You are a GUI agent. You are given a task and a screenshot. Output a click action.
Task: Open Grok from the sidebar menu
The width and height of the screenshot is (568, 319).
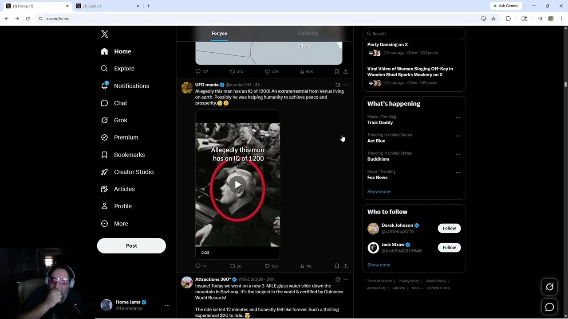pyautogui.click(x=114, y=120)
